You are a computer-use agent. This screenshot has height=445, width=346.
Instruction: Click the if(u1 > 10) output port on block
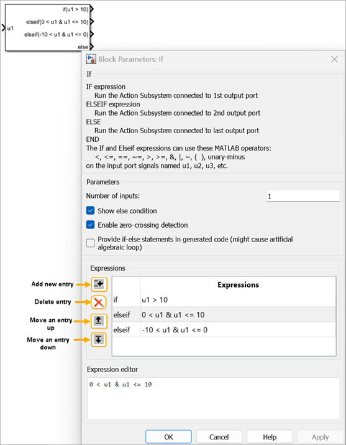(92, 9)
